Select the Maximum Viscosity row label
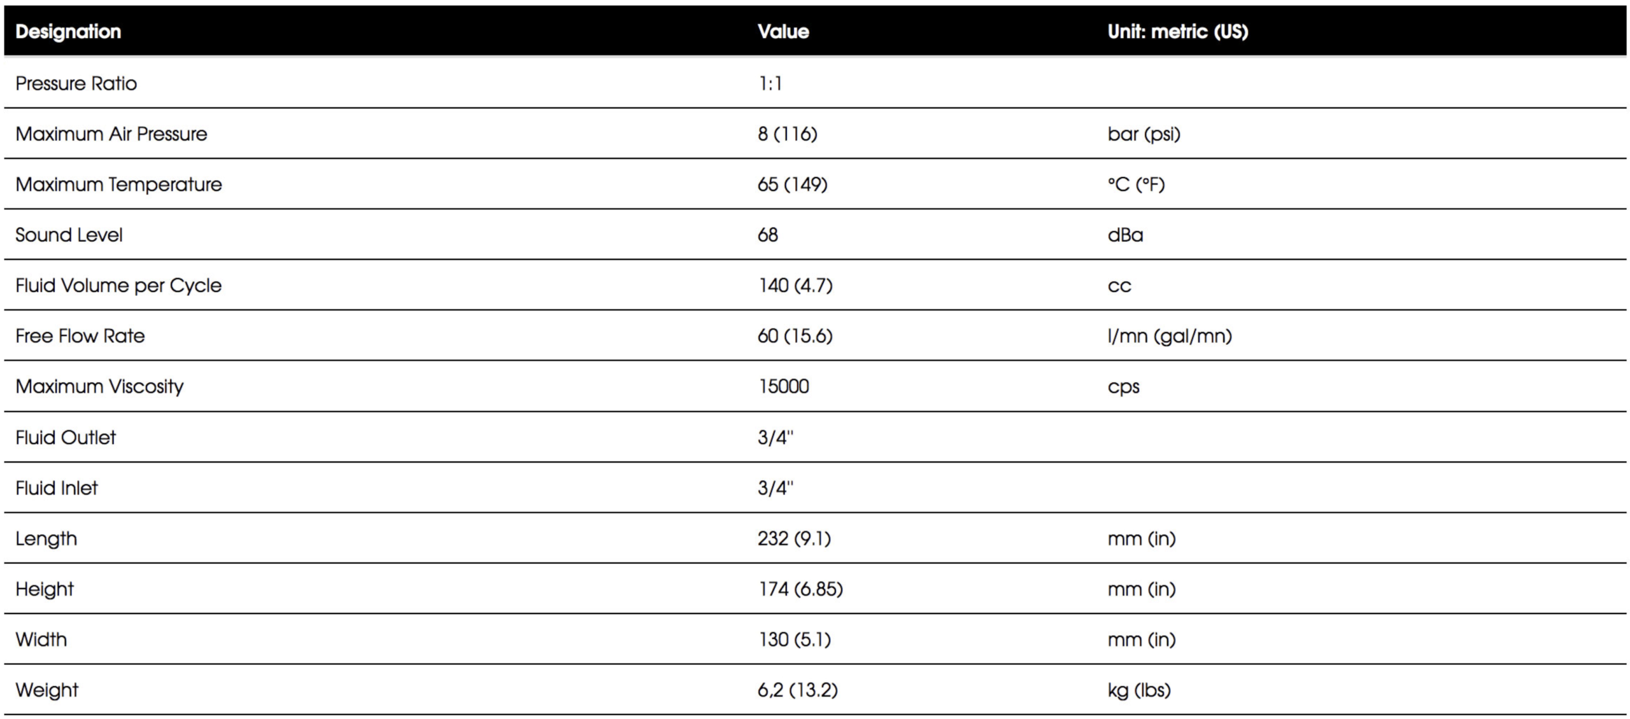 pos(99,387)
